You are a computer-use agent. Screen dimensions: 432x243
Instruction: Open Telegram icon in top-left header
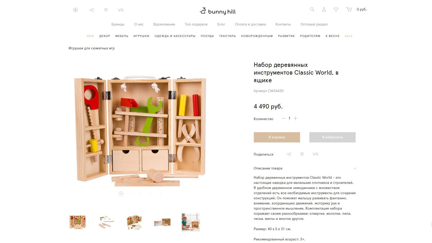click(x=92, y=10)
